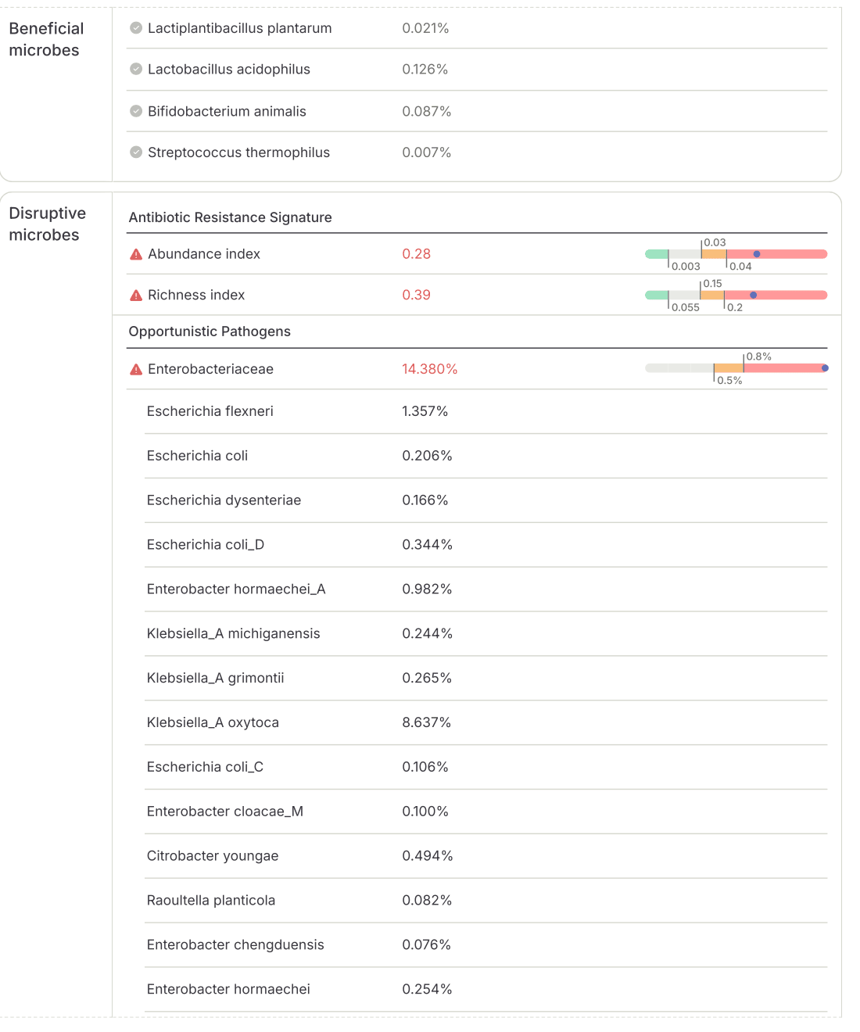Click warning triangle next to Enterobacteriaceae
Screen dimensions: 860x1032
pyautogui.click(x=136, y=369)
